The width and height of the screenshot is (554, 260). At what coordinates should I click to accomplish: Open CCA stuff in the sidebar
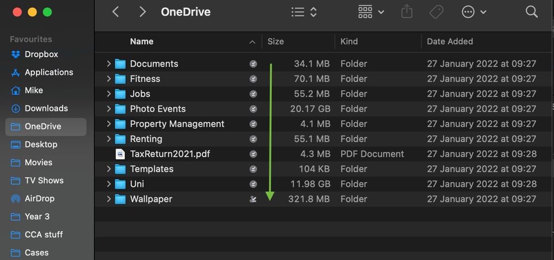[46, 234]
